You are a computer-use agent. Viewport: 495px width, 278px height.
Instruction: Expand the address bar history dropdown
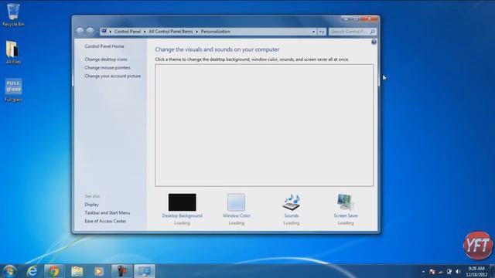(x=313, y=32)
